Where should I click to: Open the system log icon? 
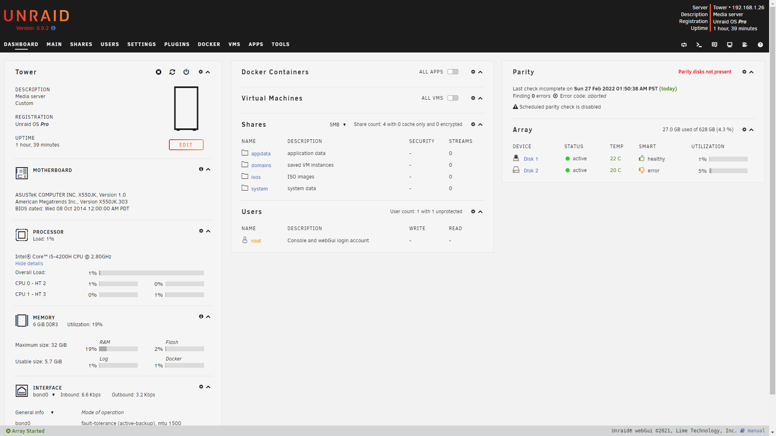[x=744, y=45]
